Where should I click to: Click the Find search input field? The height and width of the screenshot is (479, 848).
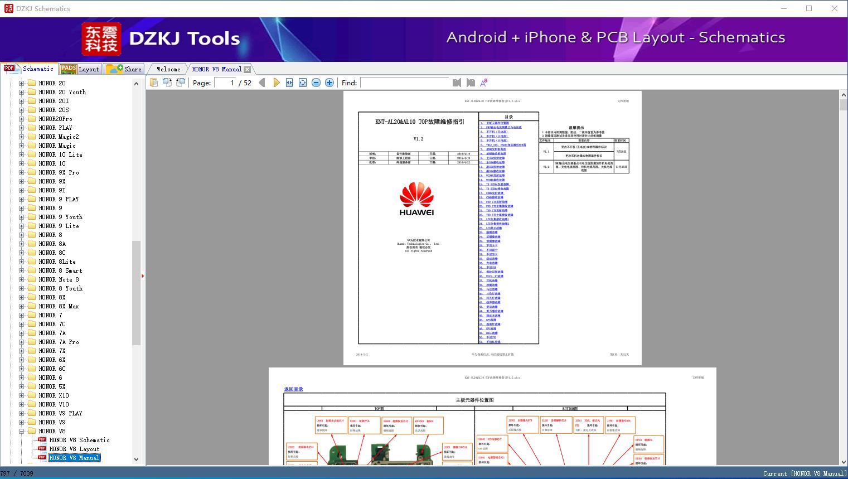pos(405,83)
